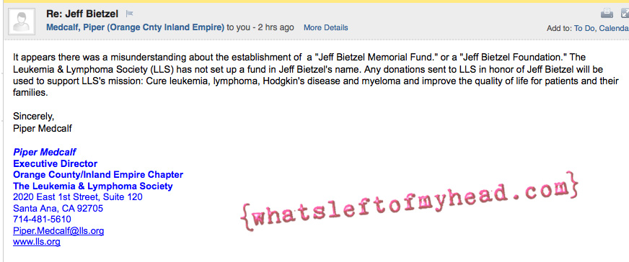Viewport: 629px width, 262px height.
Task: Click the Orange County/Inland Empire Chapter line
Action: 98,175
